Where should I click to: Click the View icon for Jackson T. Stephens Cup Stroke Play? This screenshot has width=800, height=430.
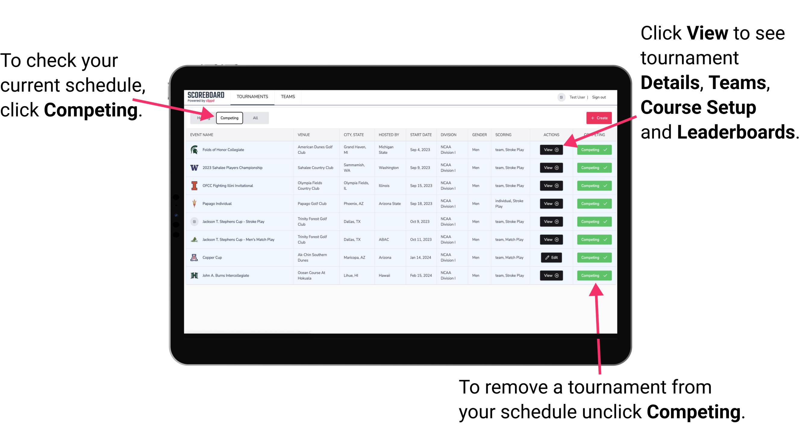(x=551, y=221)
